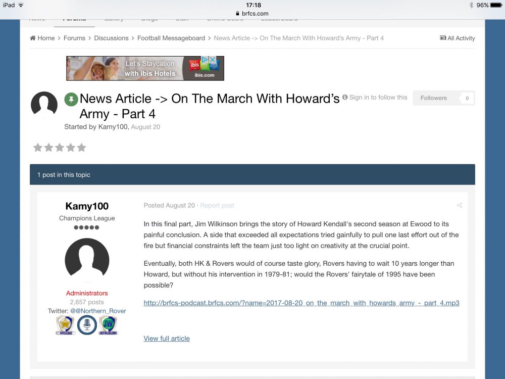Click the gold star Awesome badge
Screen dimensions: 505x379
click(x=66, y=325)
